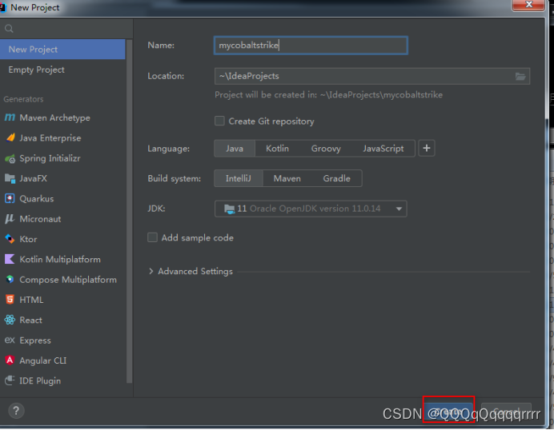Choose Groovy as the language
The height and width of the screenshot is (430, 554).
pyautogui.click(x=326, y=149)
